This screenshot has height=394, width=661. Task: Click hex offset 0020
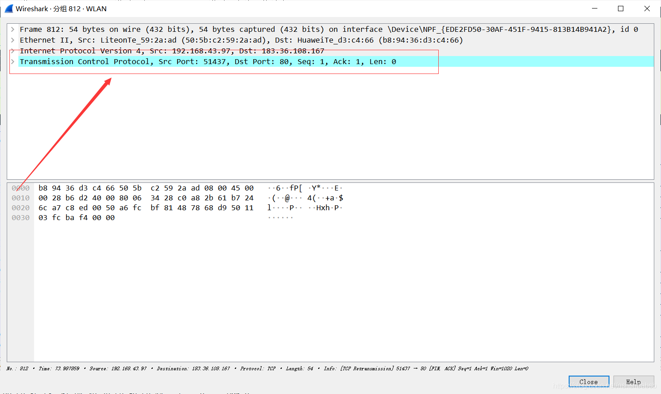pyautogui.click(x=21, y=208)
